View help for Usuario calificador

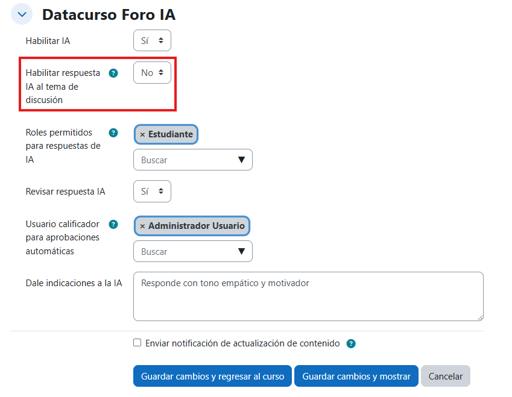[x=113, y=224]
